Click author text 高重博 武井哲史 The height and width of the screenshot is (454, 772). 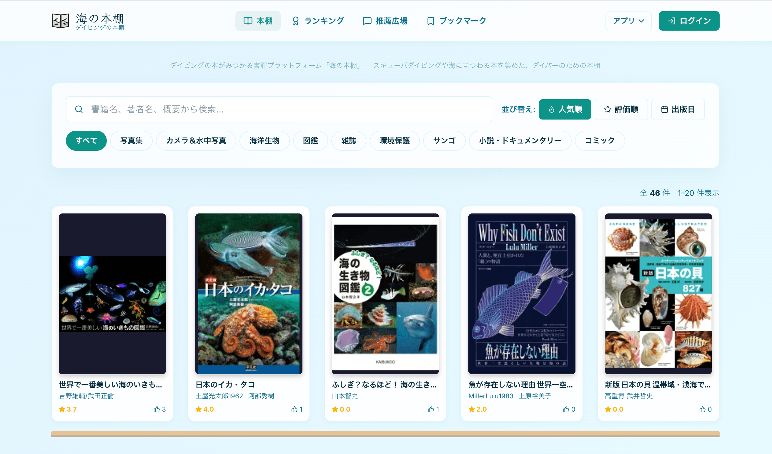click(629, 396)
